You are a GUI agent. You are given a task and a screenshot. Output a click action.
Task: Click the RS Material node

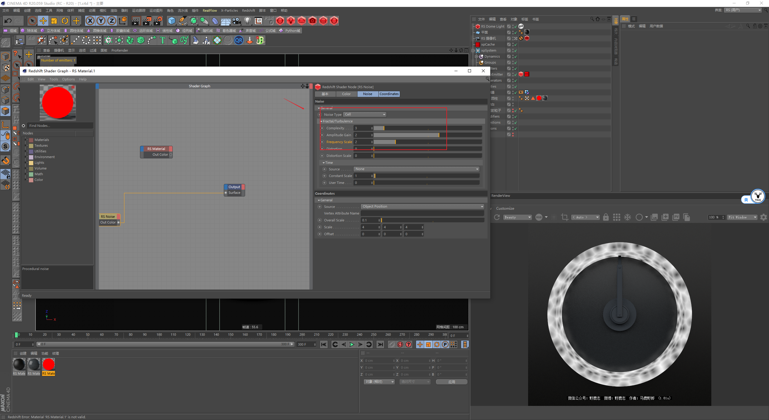[156, 149]
